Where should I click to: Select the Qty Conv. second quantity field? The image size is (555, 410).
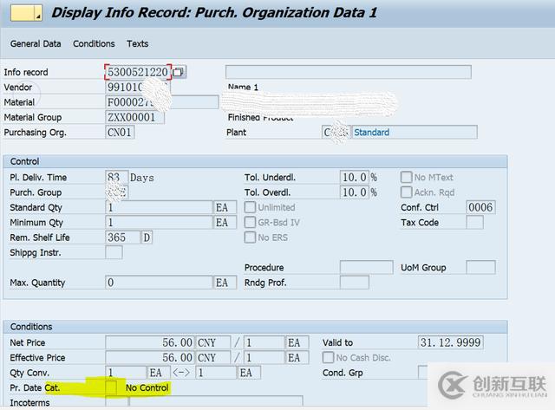216,373
